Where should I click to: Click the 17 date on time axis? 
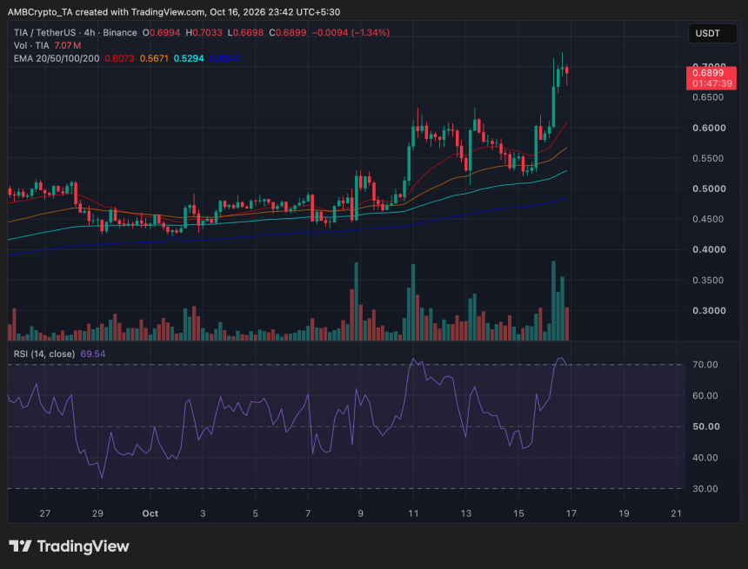pyautogui.click(x=571, y=513)
